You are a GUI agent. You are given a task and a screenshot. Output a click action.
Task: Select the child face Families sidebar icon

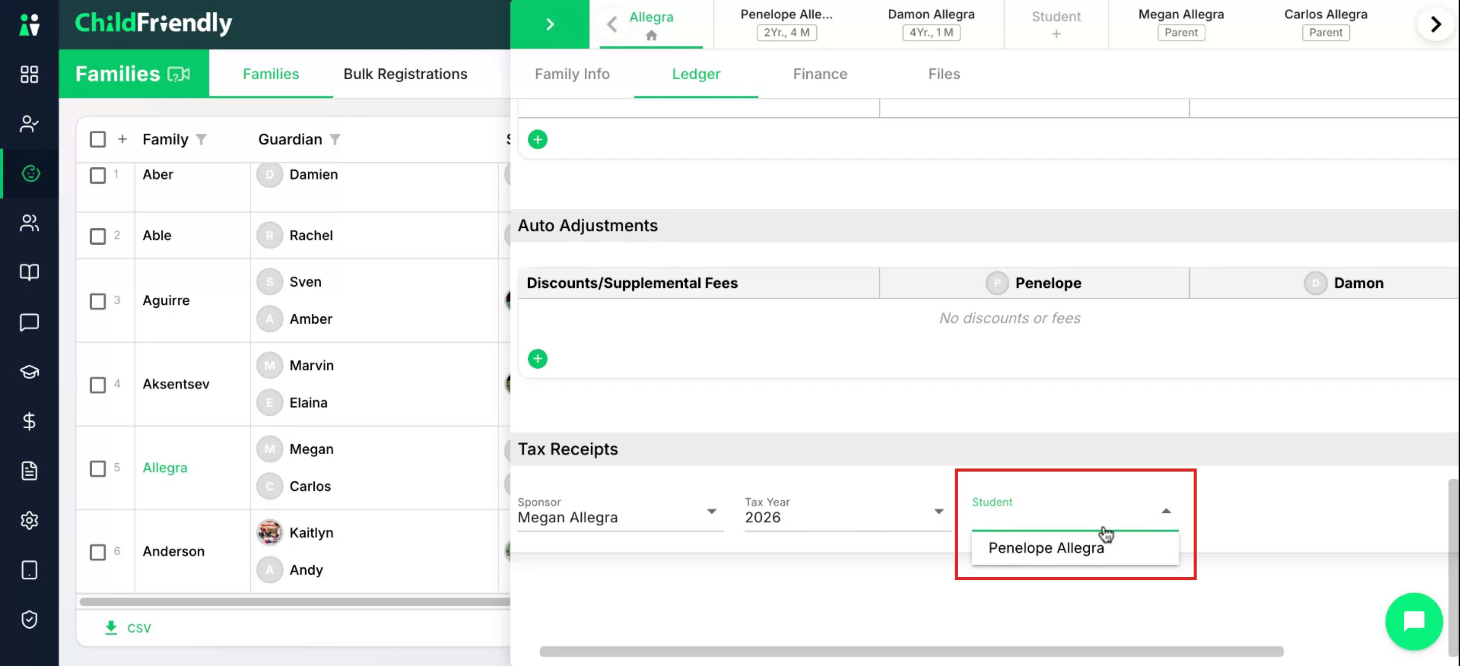click(x=30, y=173)
